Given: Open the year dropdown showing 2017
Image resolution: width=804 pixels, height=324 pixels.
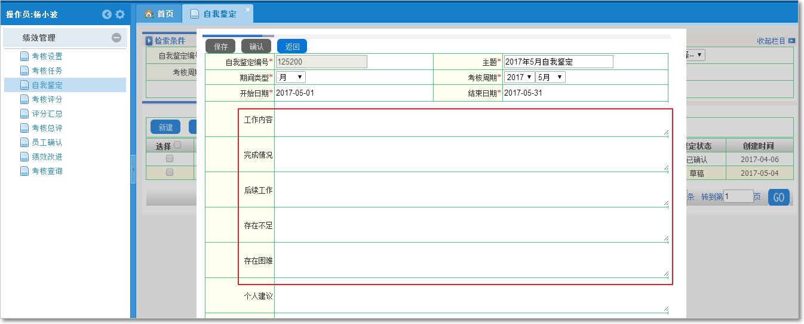Looking at the screenshot, I should pos(520,77).
